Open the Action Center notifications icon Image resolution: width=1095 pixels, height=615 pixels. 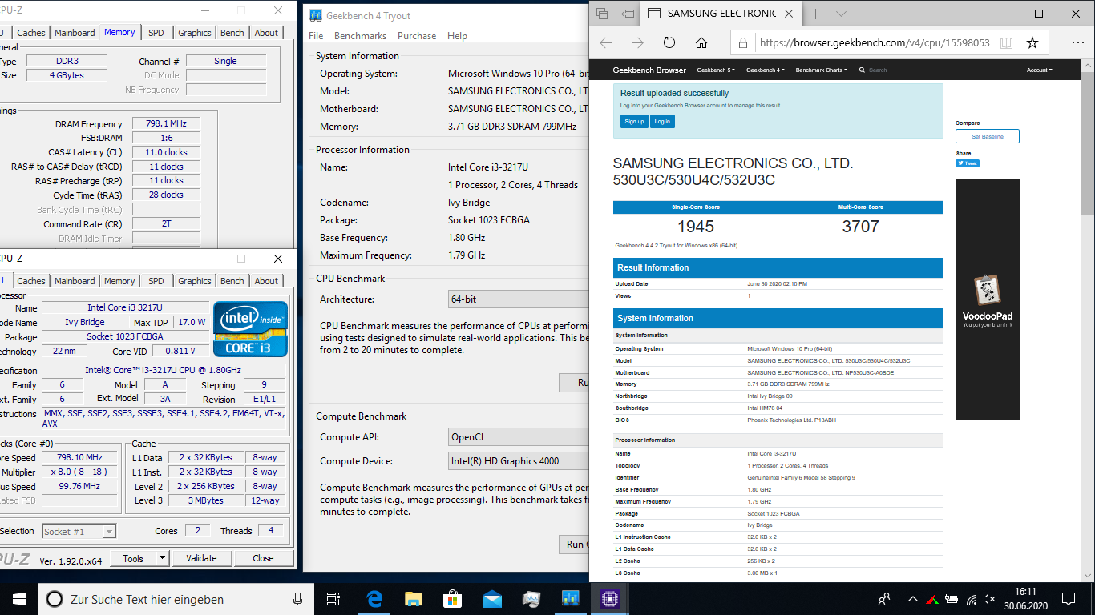click(1068, 598)
